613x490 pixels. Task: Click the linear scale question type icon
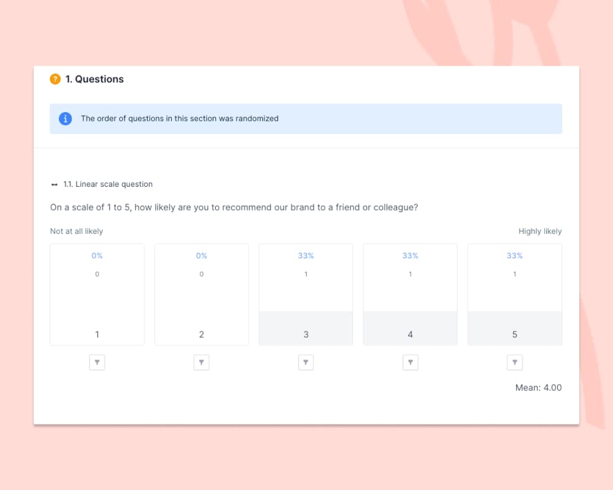click(55, 184)
